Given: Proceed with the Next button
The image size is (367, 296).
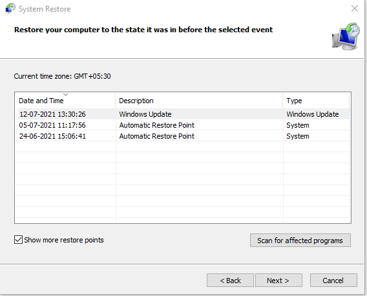Looking at the screenshot, I should 278,281.
